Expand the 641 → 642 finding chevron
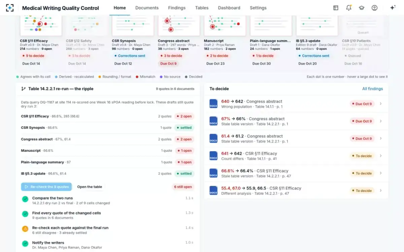The width and height of the screenshot is (404, 252). click(381, 156)
